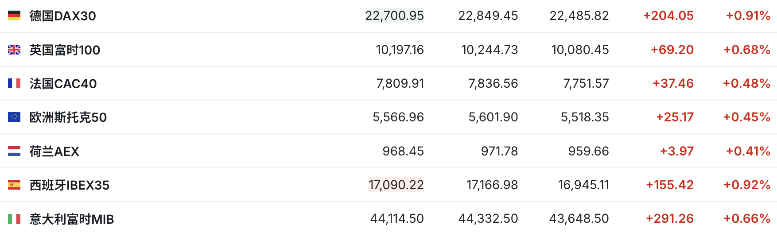Open the 西班牙IBEX35 index page
Screen dimensions: 777x233
[69, 185]
